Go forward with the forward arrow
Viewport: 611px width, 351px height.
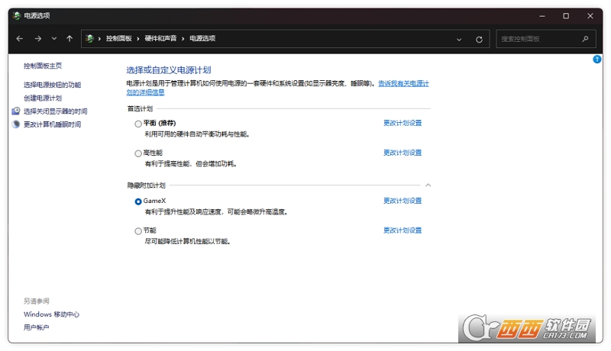(x=37, y=38)
